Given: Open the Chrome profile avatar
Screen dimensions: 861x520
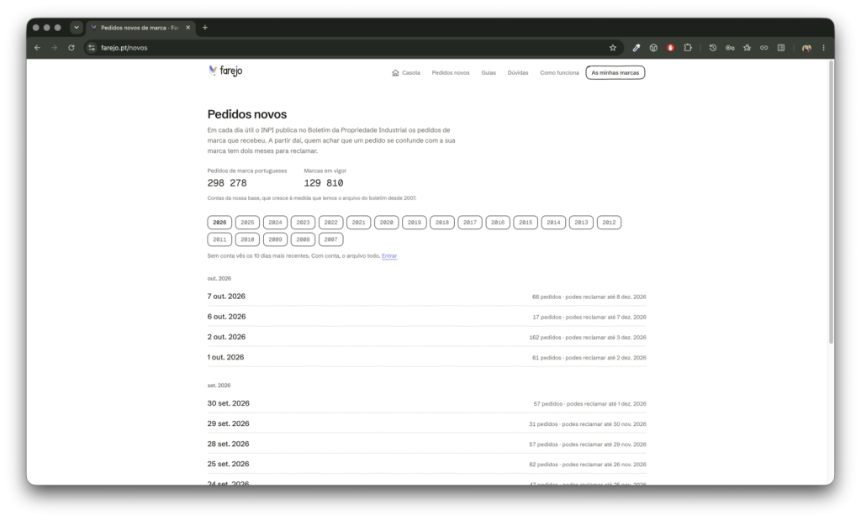Looking at the screenshot, I should tap(806, 48).
